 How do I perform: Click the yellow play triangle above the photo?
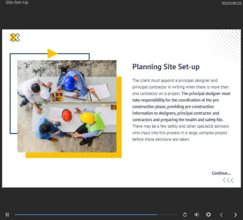tap(52, 53)
